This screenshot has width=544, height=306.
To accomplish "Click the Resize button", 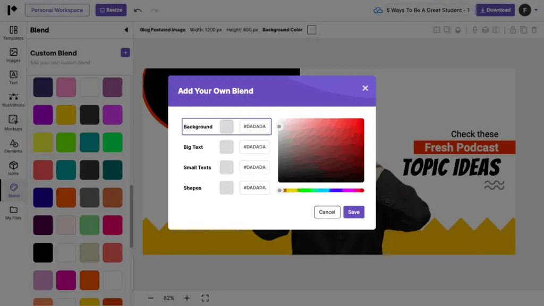I will click(x=111, y=10).
